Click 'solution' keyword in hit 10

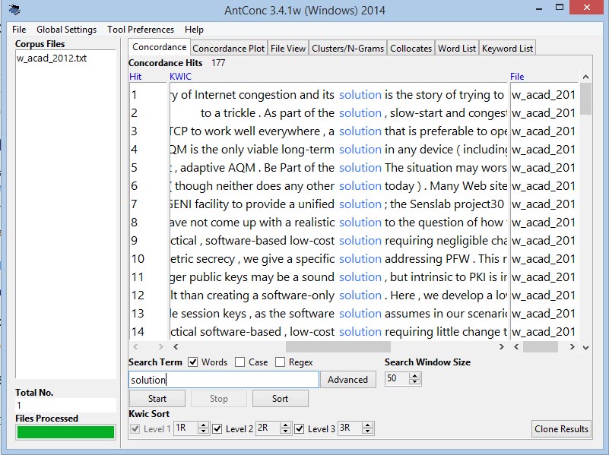pos(360,259)
